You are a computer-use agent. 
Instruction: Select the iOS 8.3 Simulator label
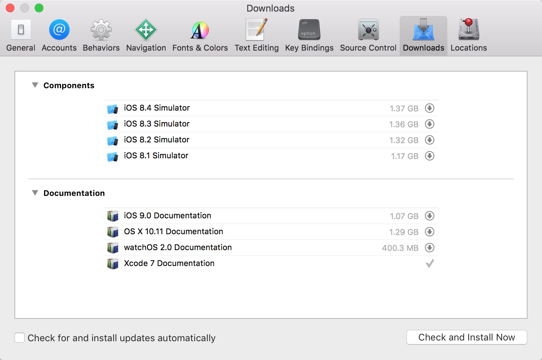[157, 124]
